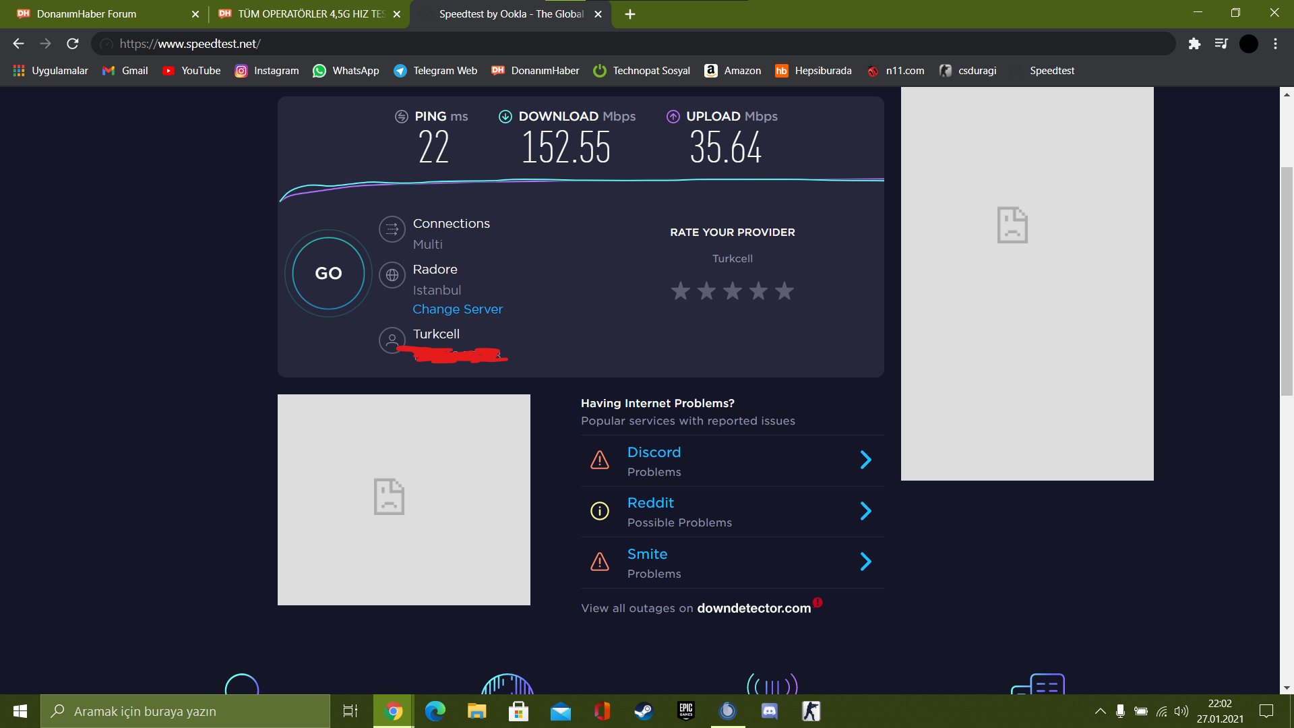Rate provider with the third star
The height and width of the screenshot is (728, 1294).
click(733, 291)
